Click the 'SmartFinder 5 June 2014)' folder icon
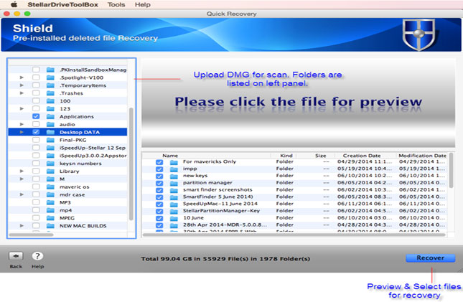Viewport: 463px width, 302px height. pos(174,197)
